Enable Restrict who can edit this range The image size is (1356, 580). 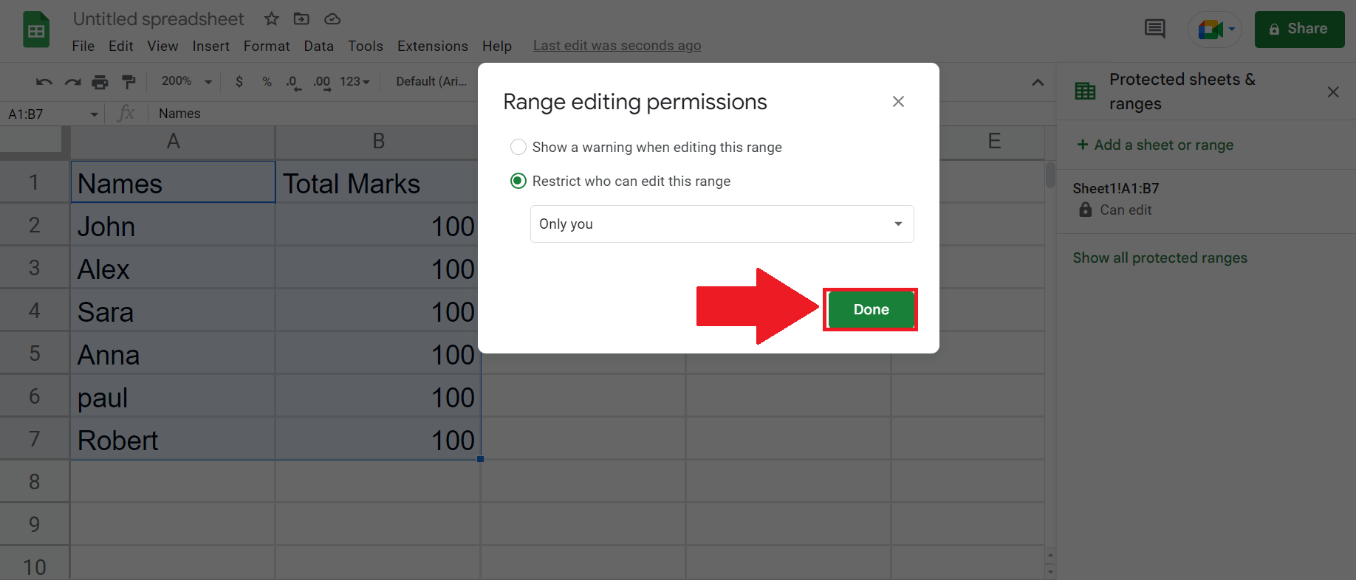pos(518,181)
